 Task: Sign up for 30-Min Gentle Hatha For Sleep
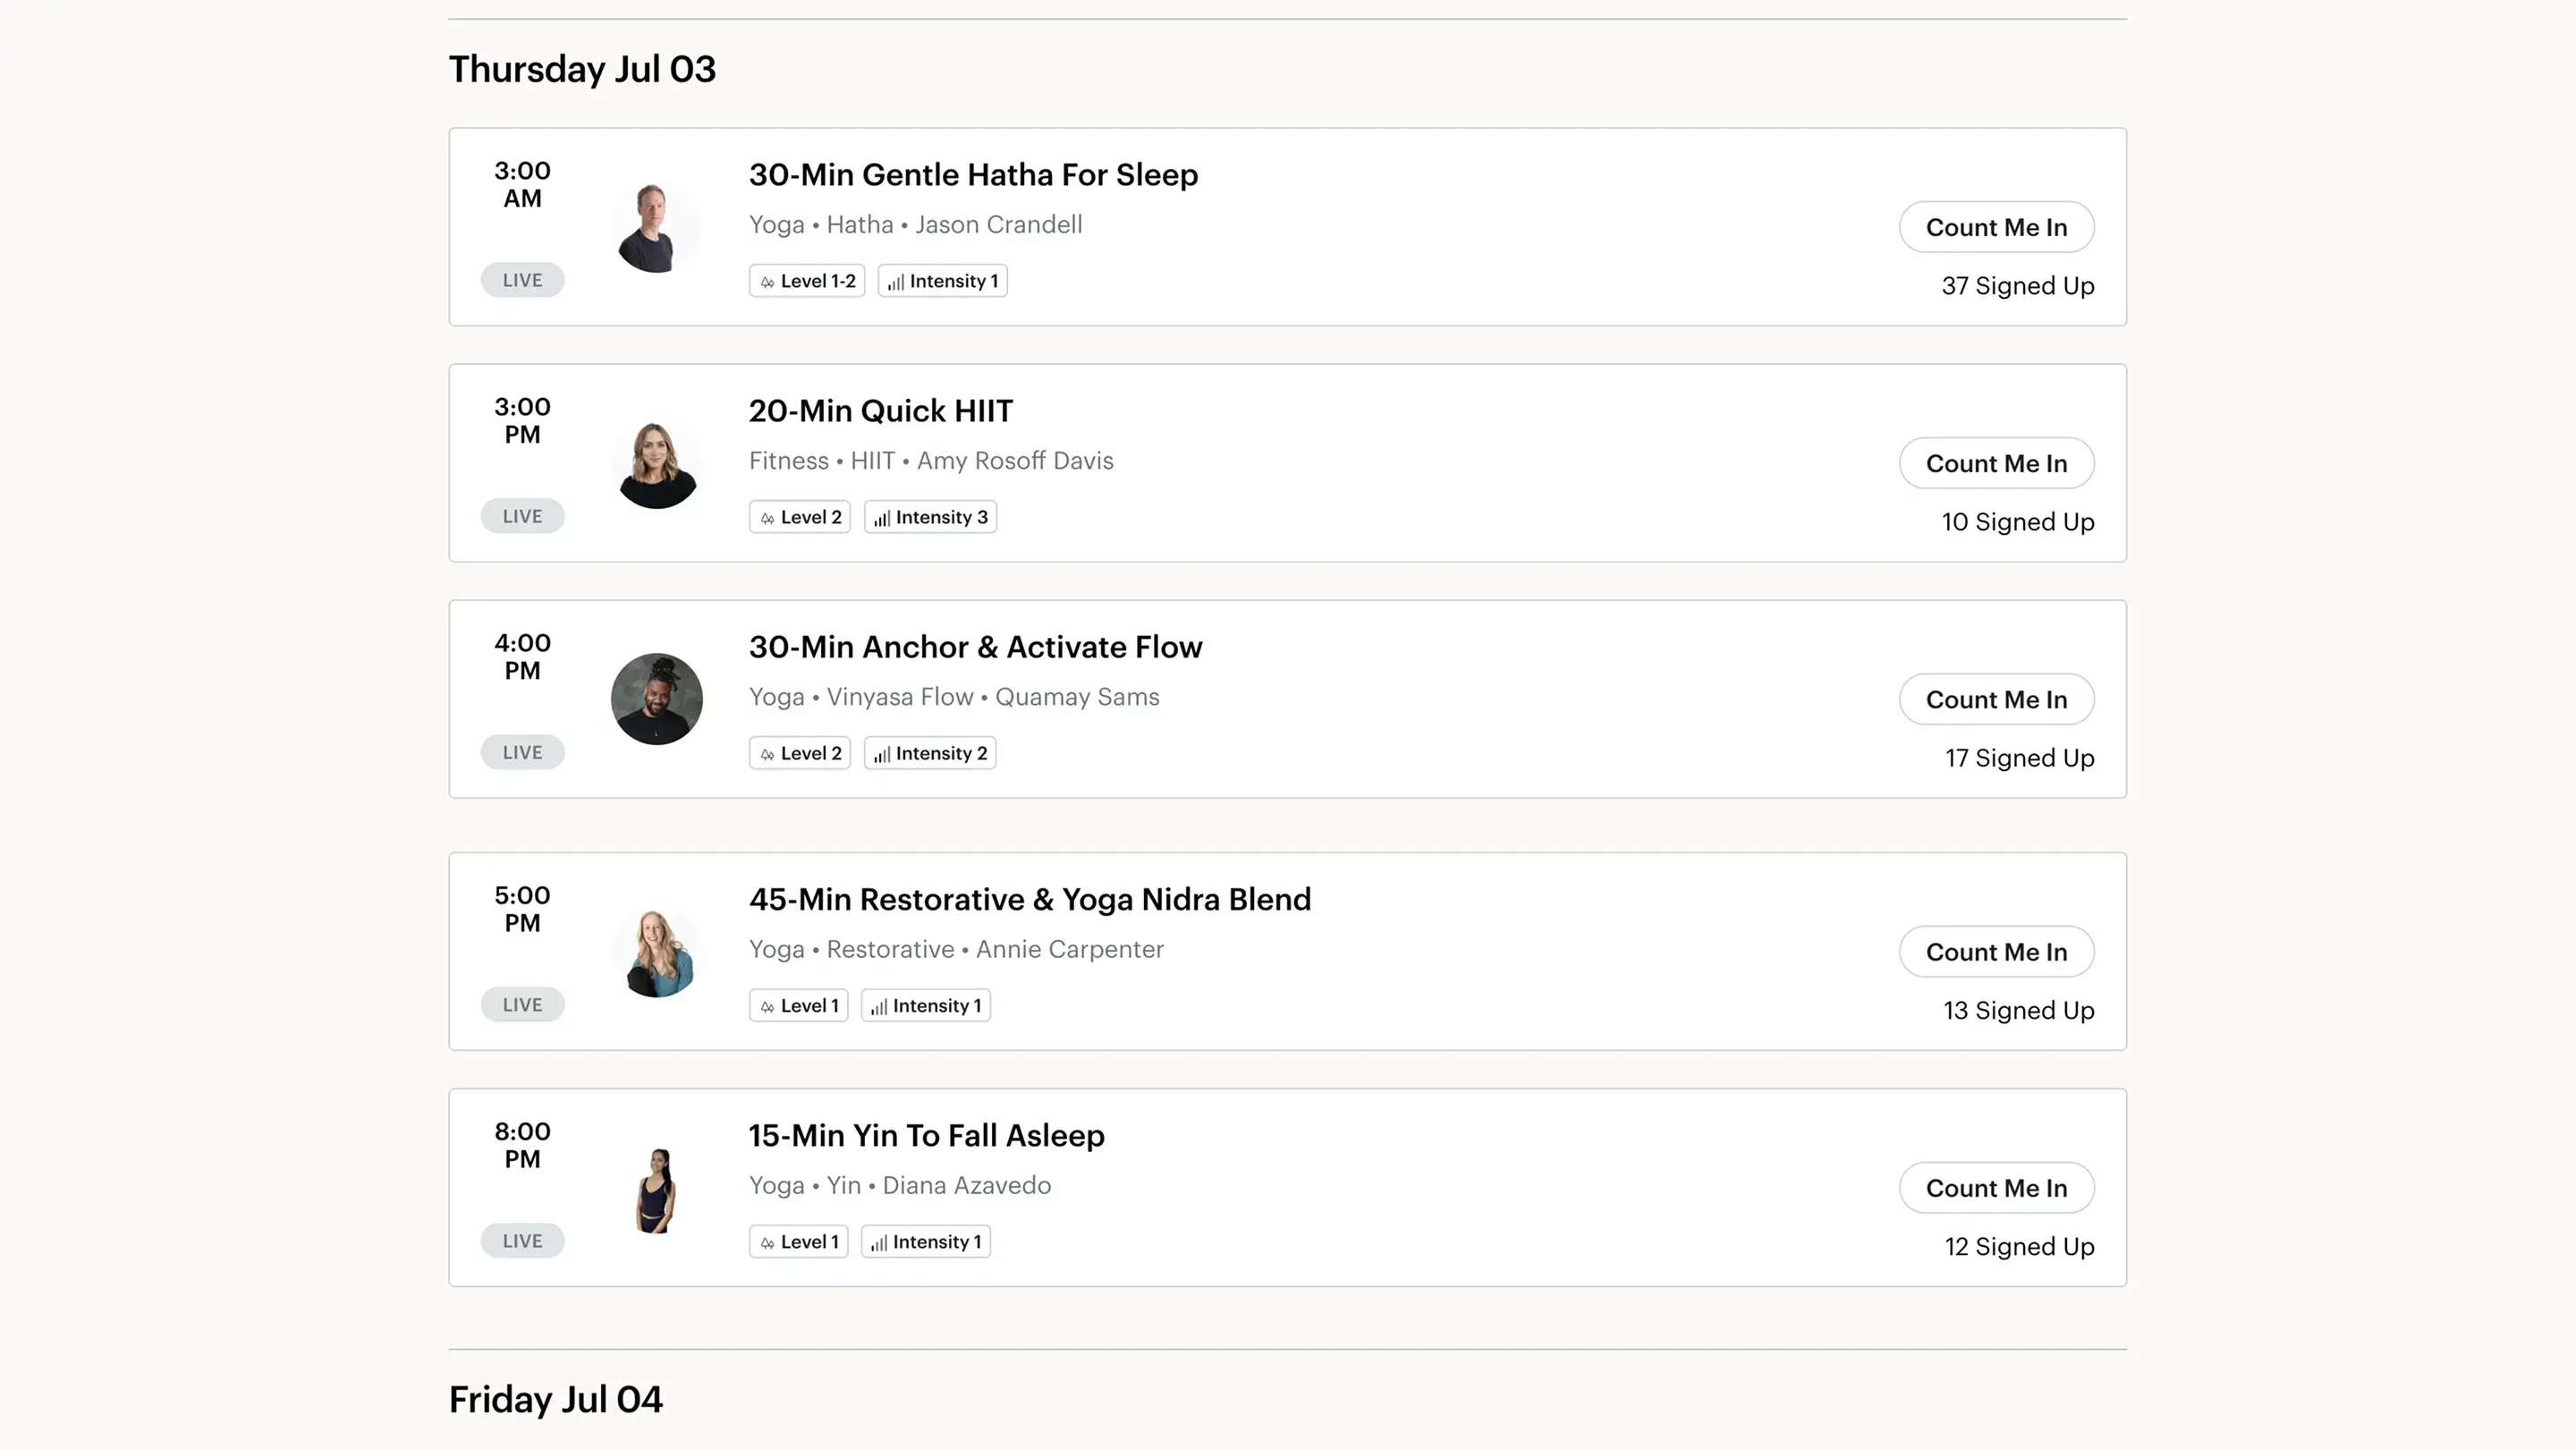tap(1996, 228)
